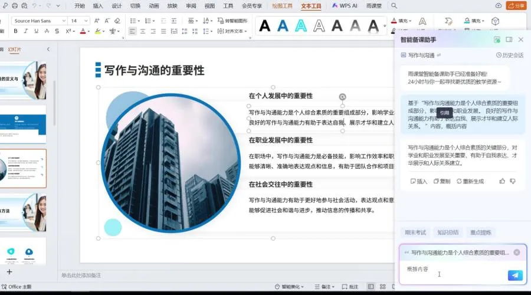Click the print preview icon
Image resolution: width=531 pixels, height=295 pixels.
click(24, 6)
